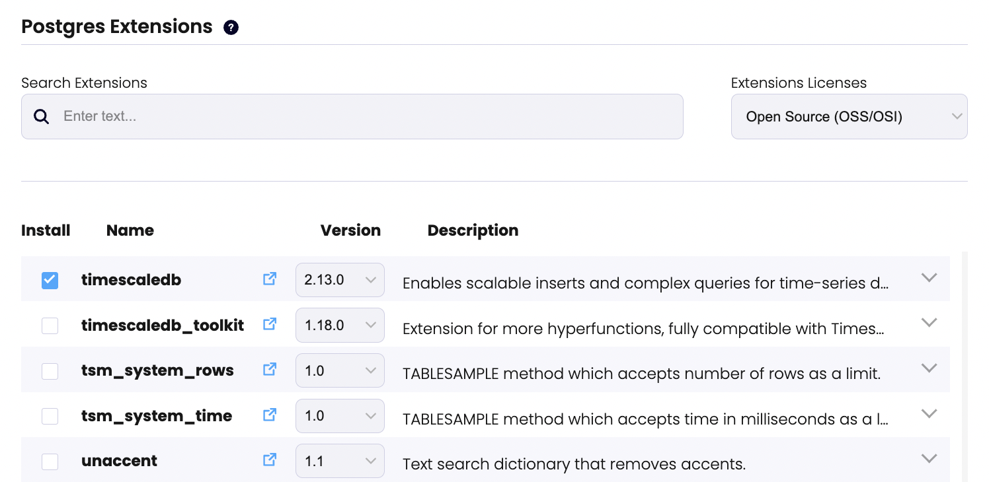Click the Version column header
This screenshot has width=989, height=482.
click(x=350, y=230)
